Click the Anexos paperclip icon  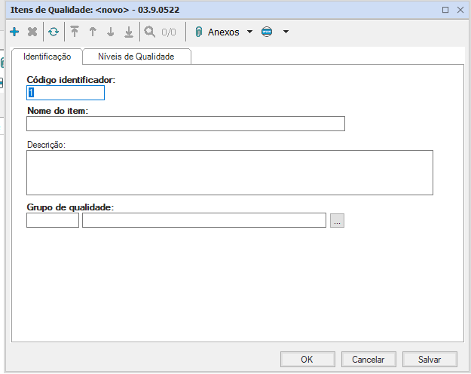pyautogui.click(x=199, y=32)
